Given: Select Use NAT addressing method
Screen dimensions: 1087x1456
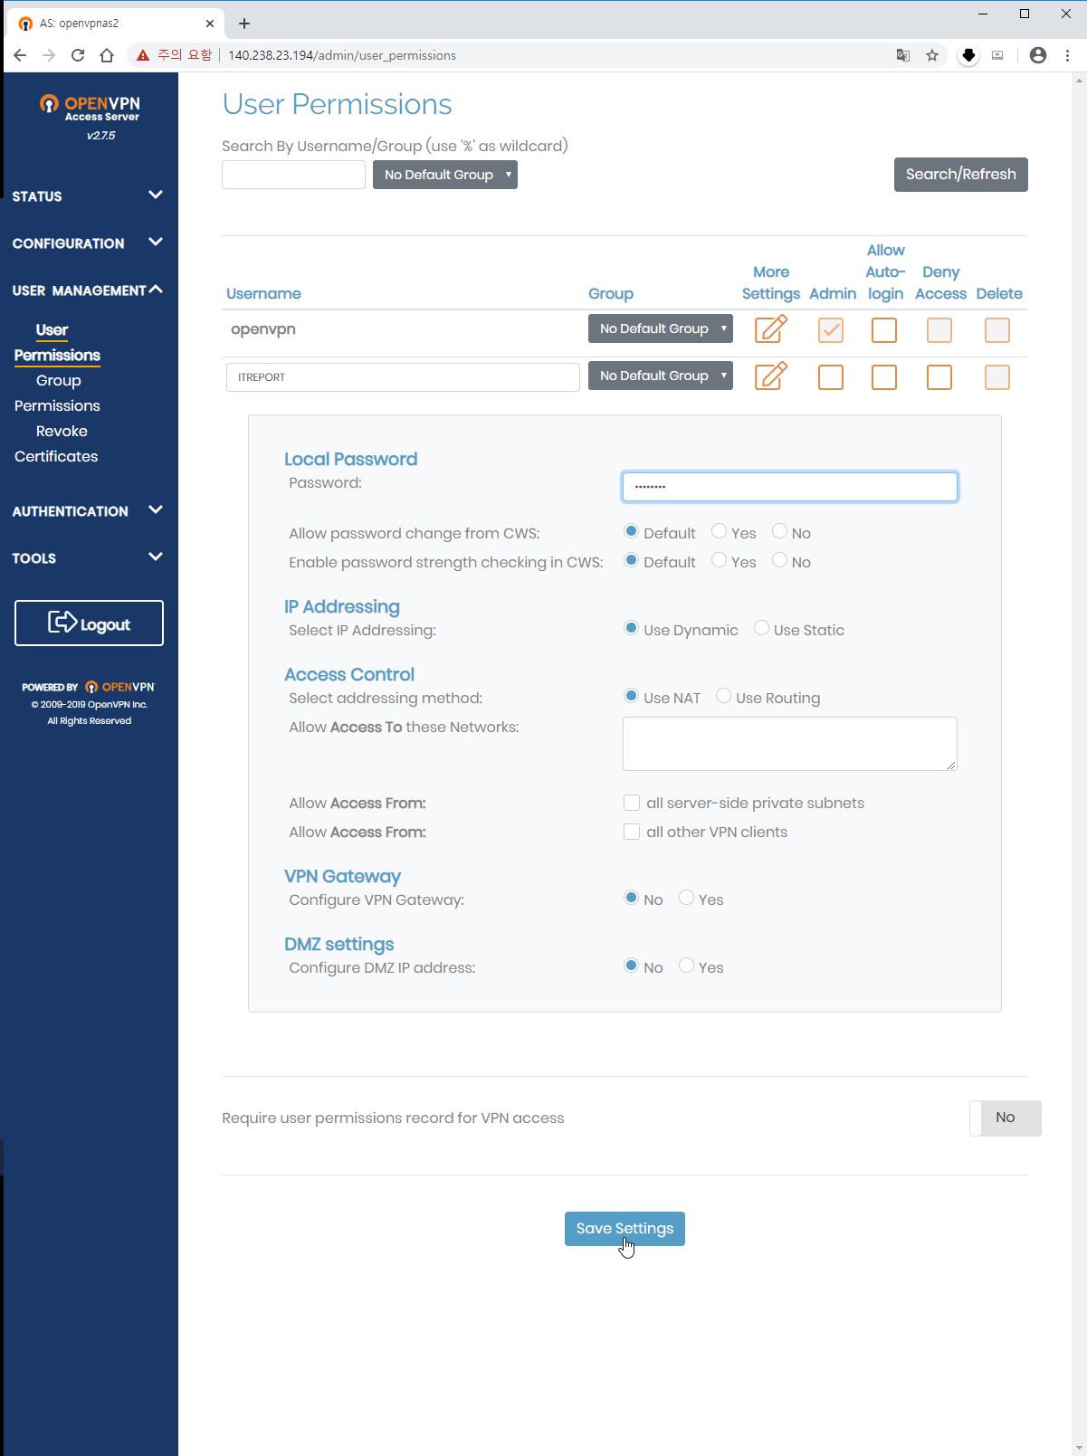Looking at the screenshot, I should (632, 696).
